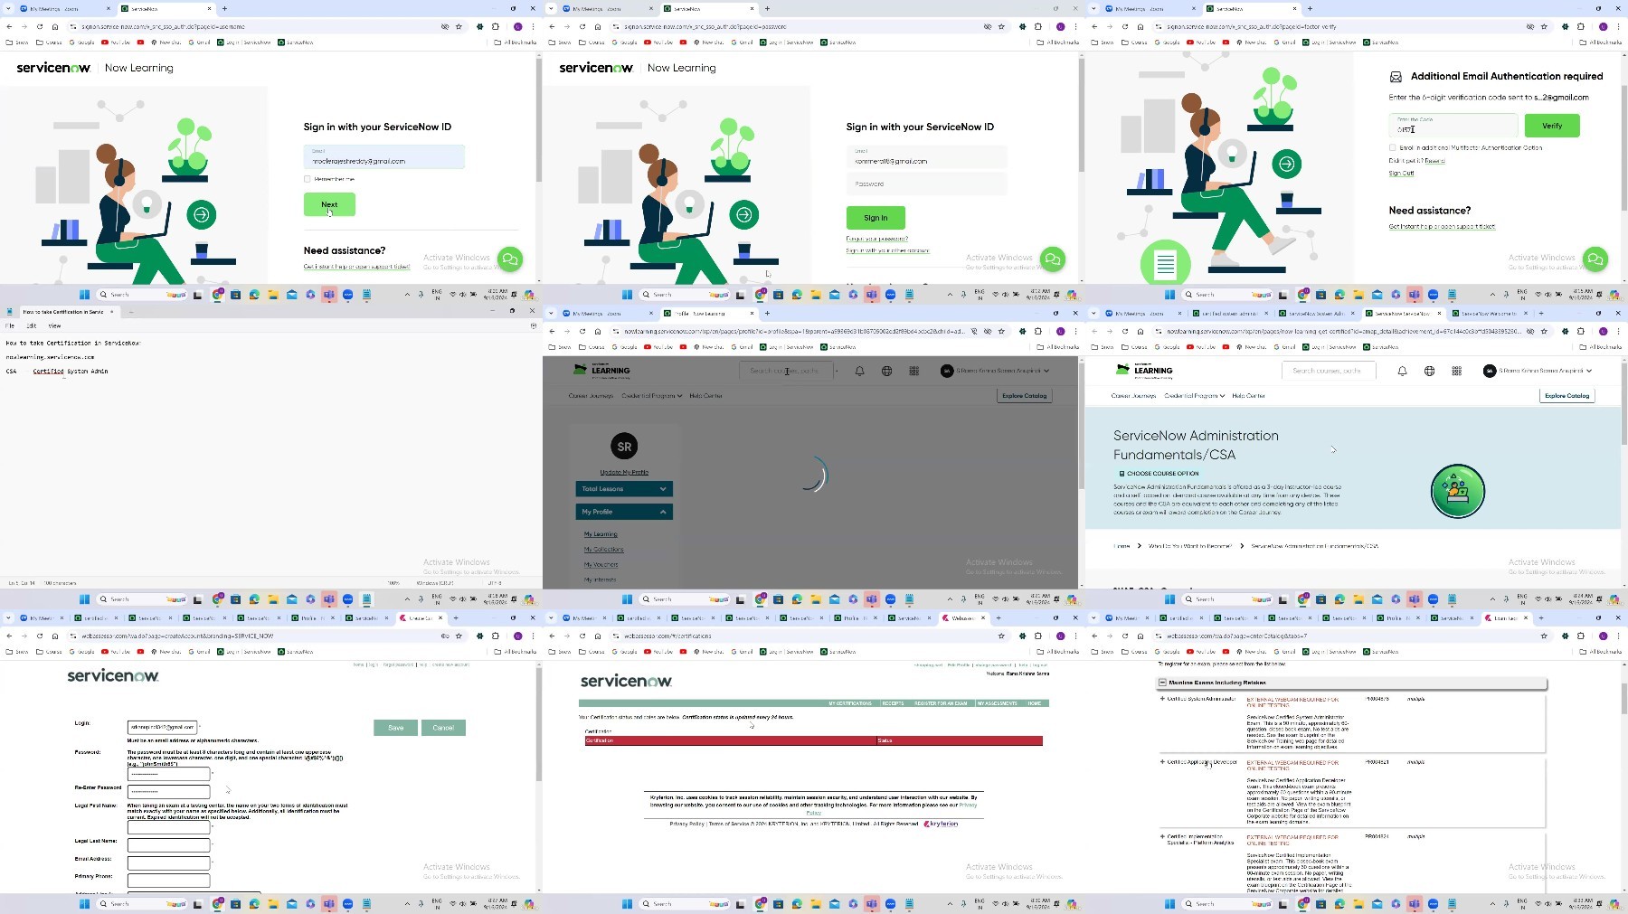Click the globe icon on the Administration Fundamentals page
Screen dimensions: 1628x914
pyautogui.click(x=1430, y=371)
